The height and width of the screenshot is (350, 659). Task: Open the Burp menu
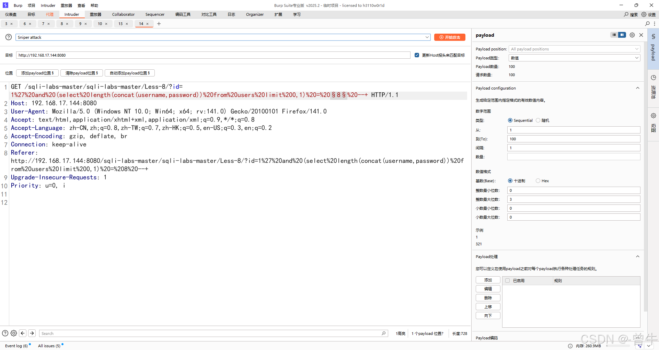click(18, 5)
